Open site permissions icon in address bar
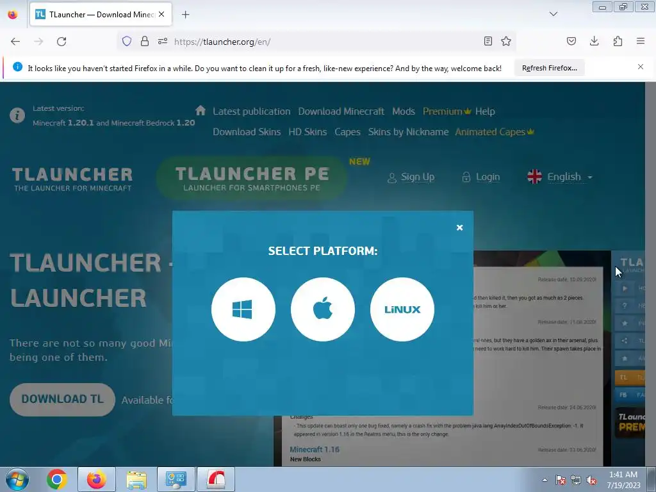This screenshot has width=656, height=492. tap(163, 41)
